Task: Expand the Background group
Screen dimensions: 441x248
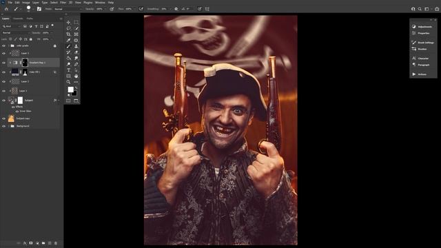Action: click(x=9, y=126)
